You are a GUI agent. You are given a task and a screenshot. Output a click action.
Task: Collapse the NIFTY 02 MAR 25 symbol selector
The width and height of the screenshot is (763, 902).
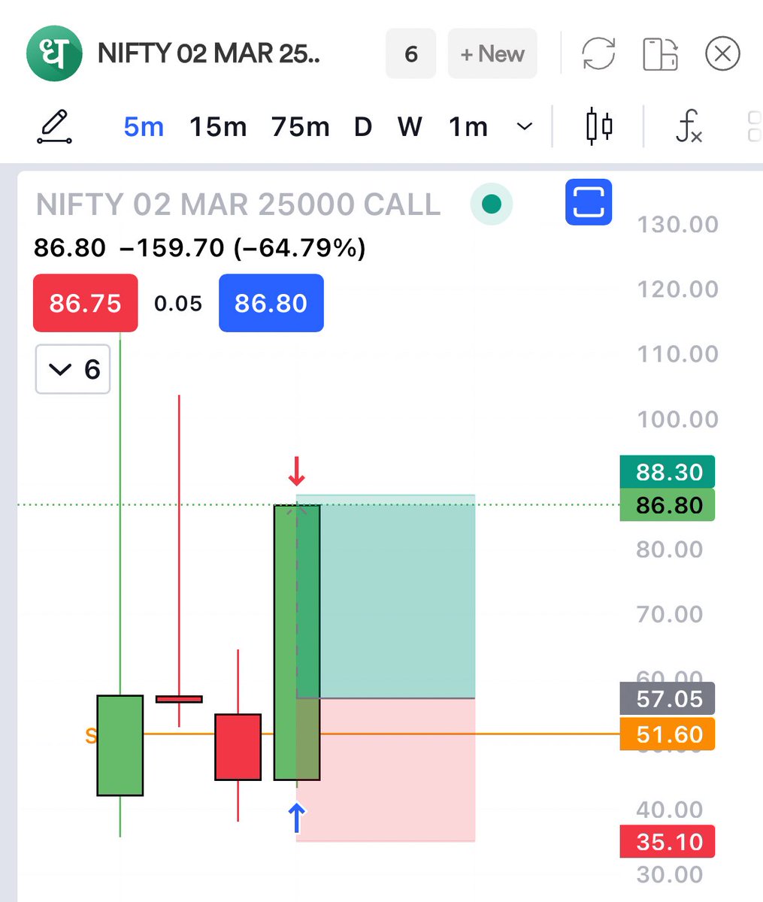[x=210, y=53]
